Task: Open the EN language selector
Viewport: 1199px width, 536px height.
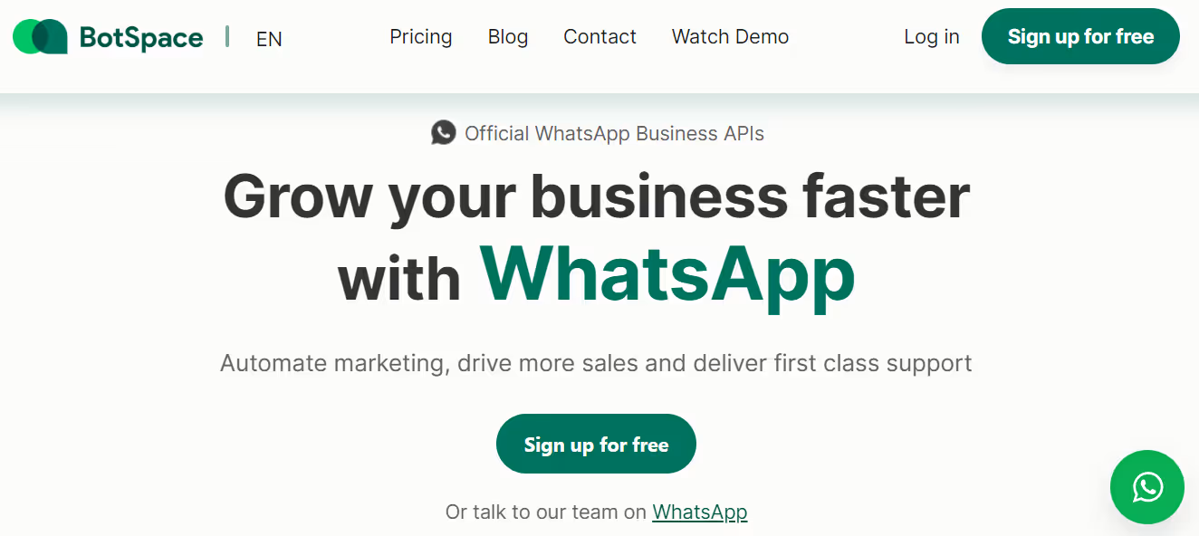Action: [x=269, y=39]
